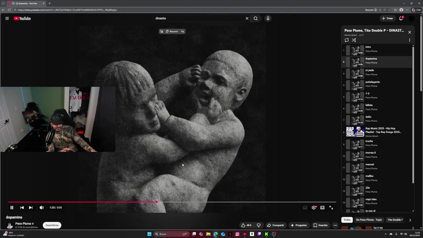423x238 pixels.
Task: Skip to the previous video
Action: point(22,208)
